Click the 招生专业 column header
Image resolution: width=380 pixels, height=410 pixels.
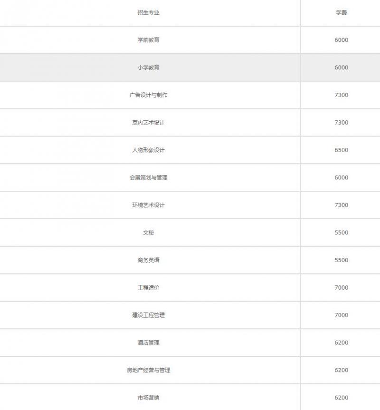coord(149,13)
